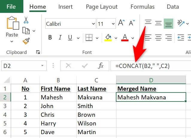Select column B header
The width and height of the screenshot is (191, 138).
(58, 80)
